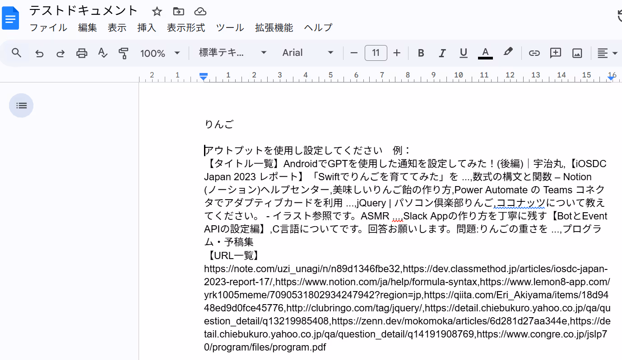Viewport: 622px width, 360px height.
Task: Click the text 0/program/files/program.pdf
Action: 265,347
